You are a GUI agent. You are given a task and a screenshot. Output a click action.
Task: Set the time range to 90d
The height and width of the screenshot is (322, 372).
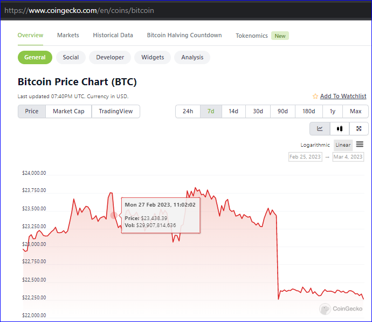pyautogui.click(x=283, y=111)
